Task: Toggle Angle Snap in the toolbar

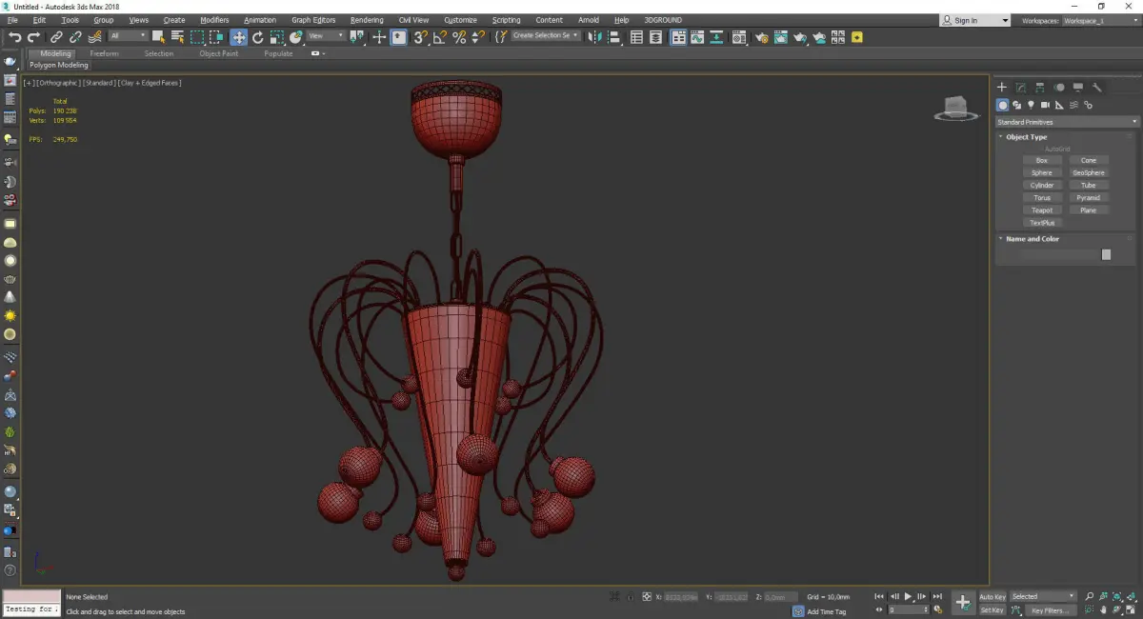Action: [439, 37]
